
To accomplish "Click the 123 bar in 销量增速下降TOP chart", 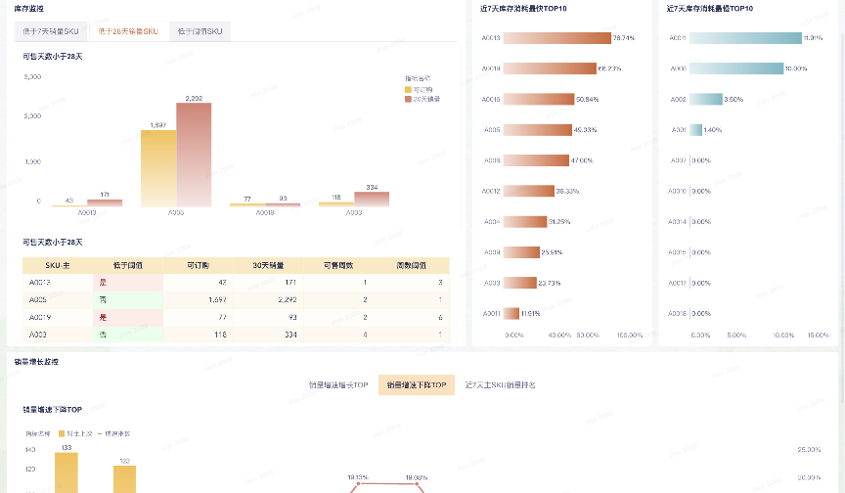I will (124, 479).
